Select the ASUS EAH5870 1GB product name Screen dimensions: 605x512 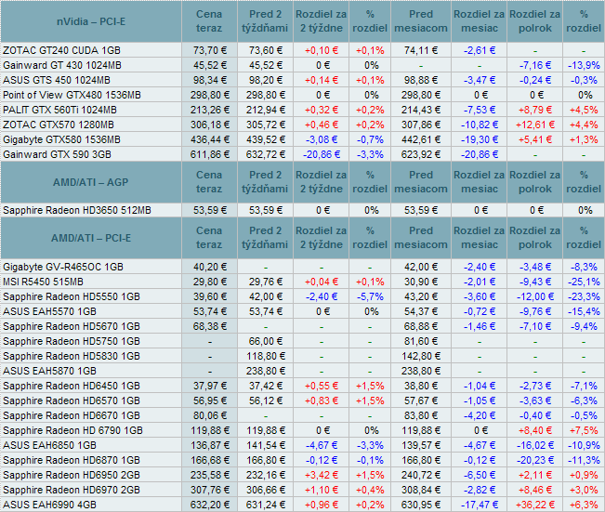click(x=50, y=371)
